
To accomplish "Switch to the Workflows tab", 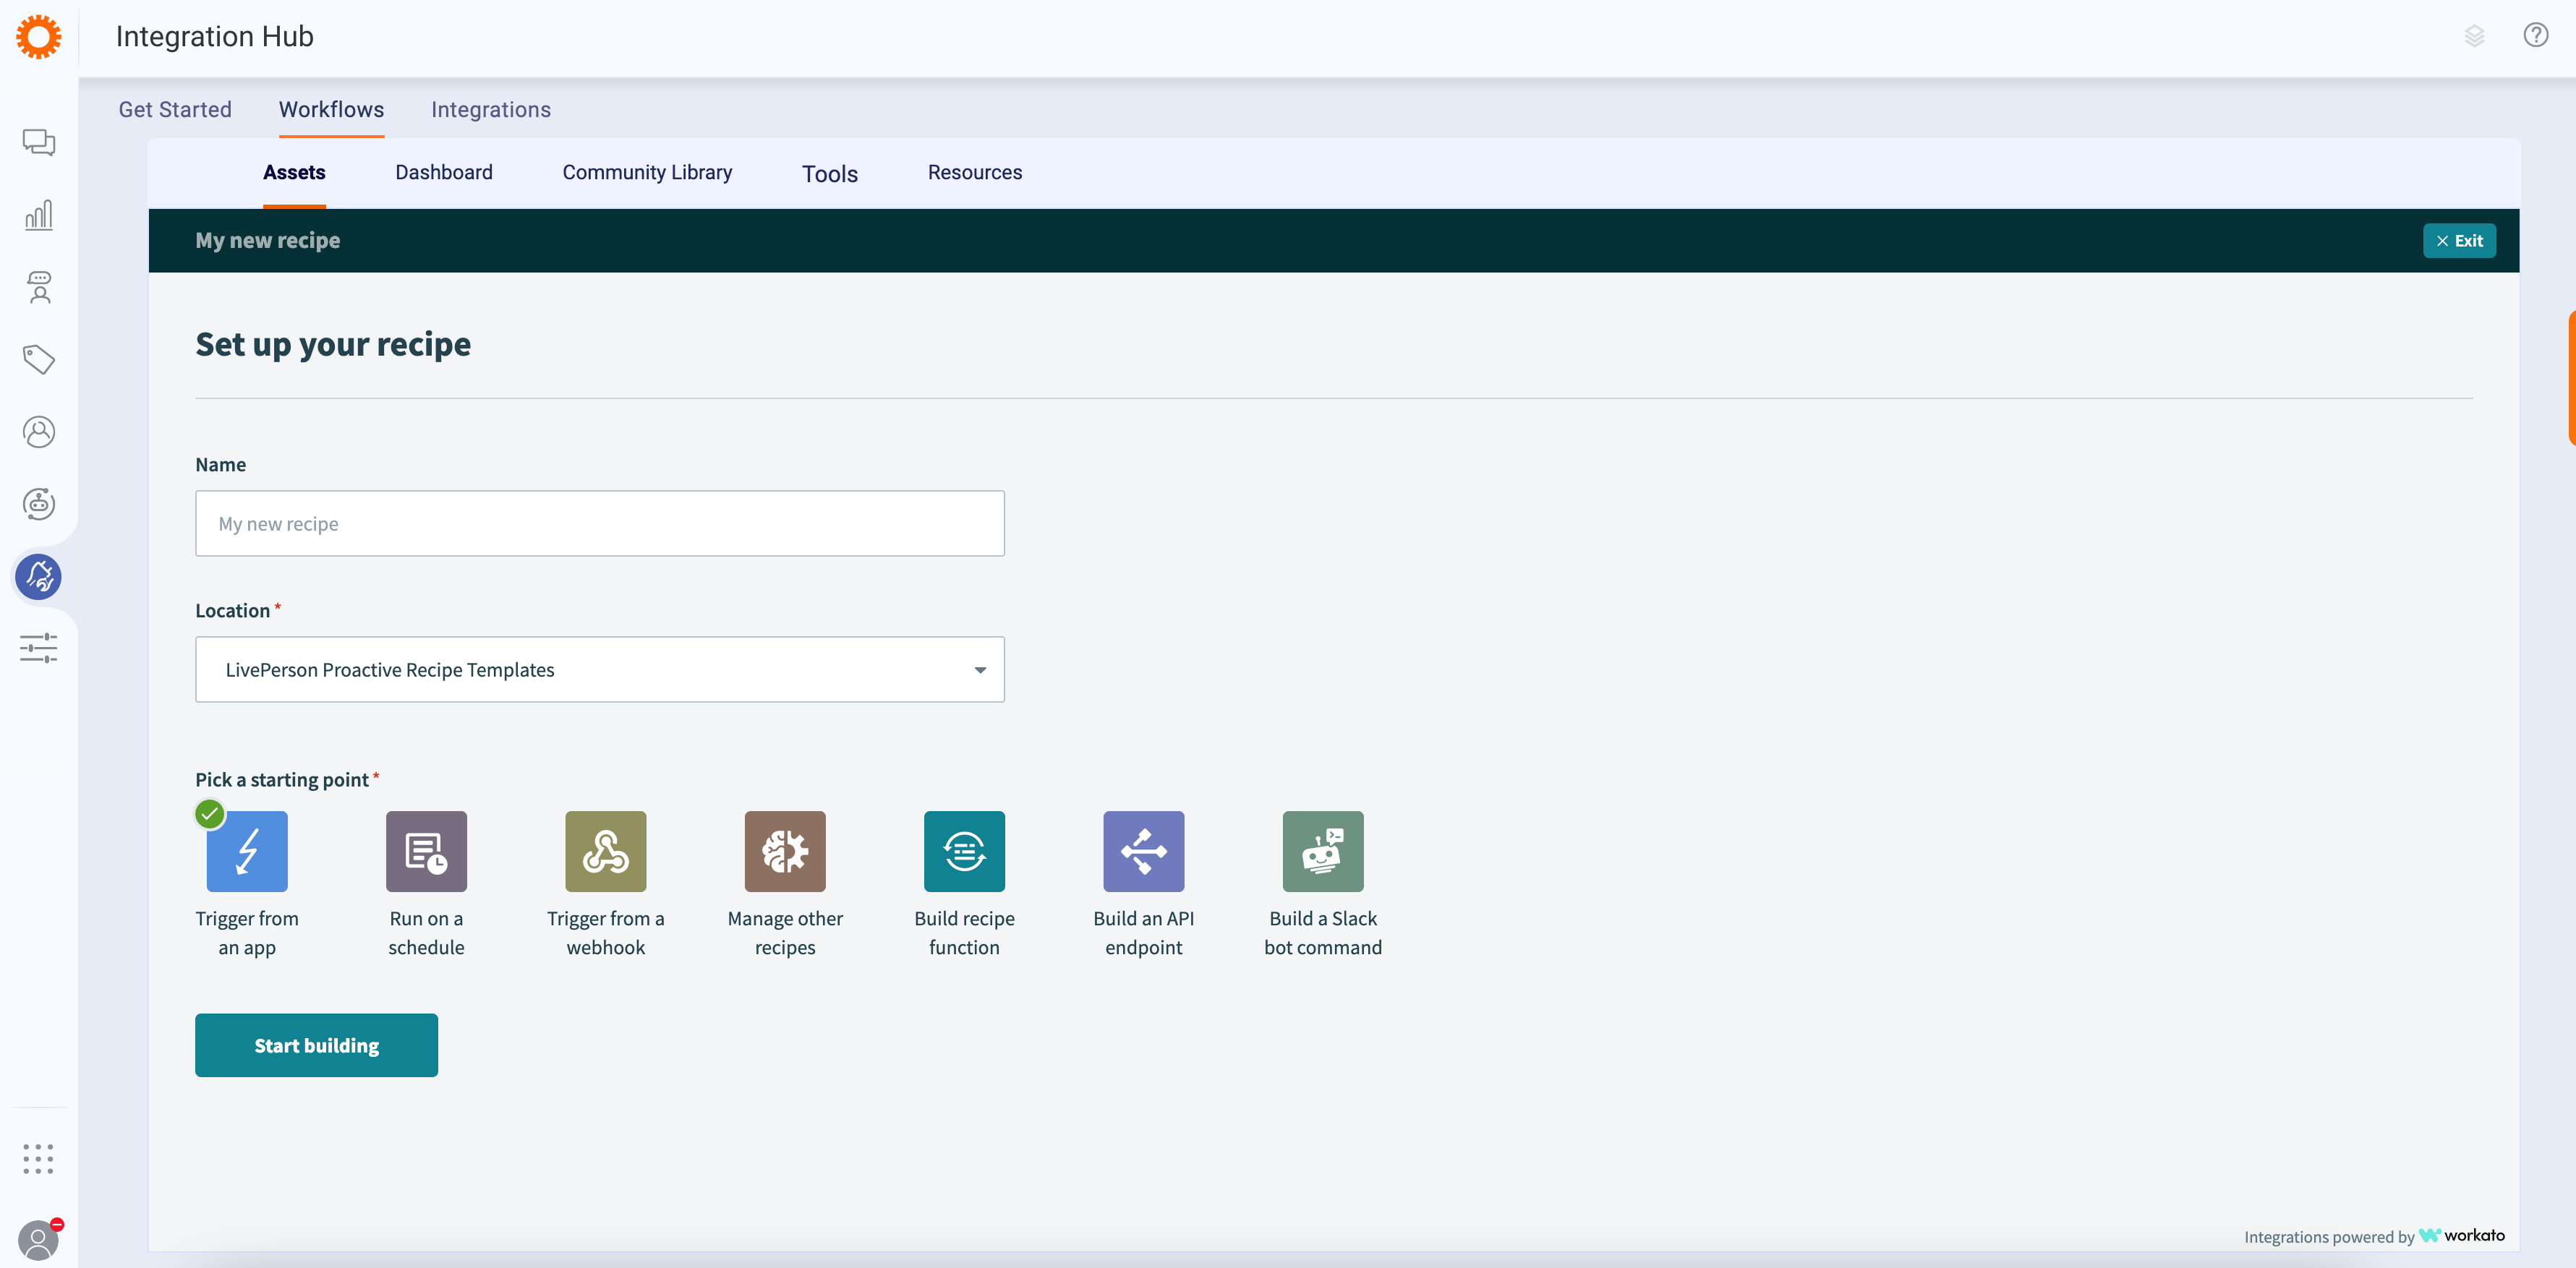I will pyautogui.click(x=331, y=110).
